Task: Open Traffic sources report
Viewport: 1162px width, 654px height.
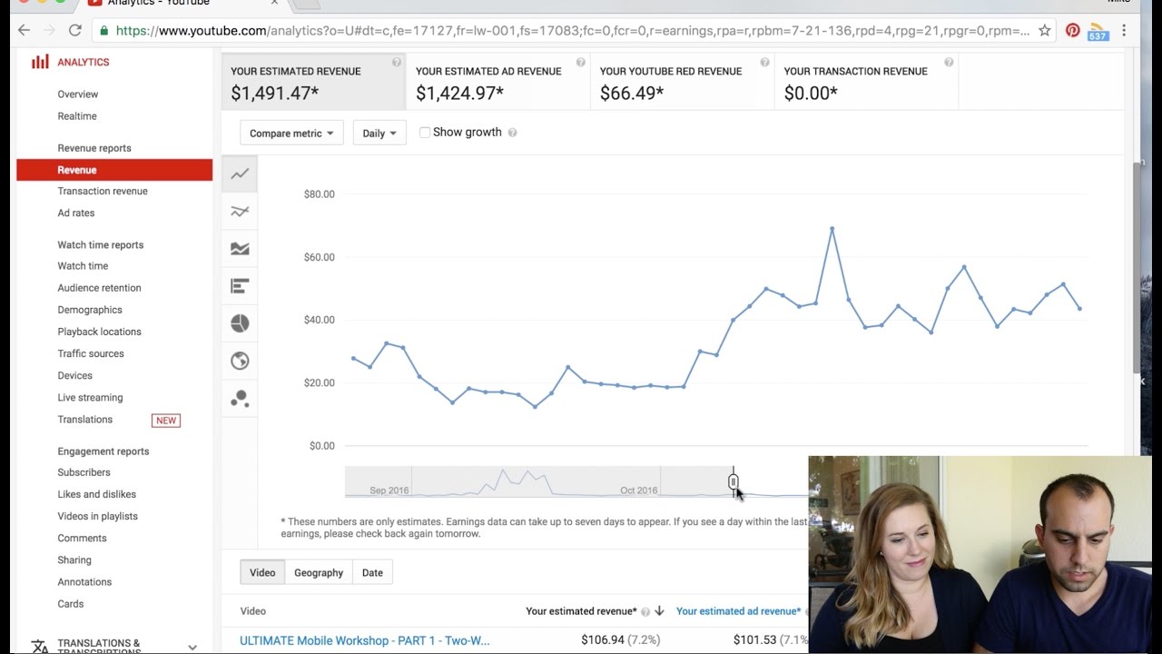Action: tap(91, 353)
